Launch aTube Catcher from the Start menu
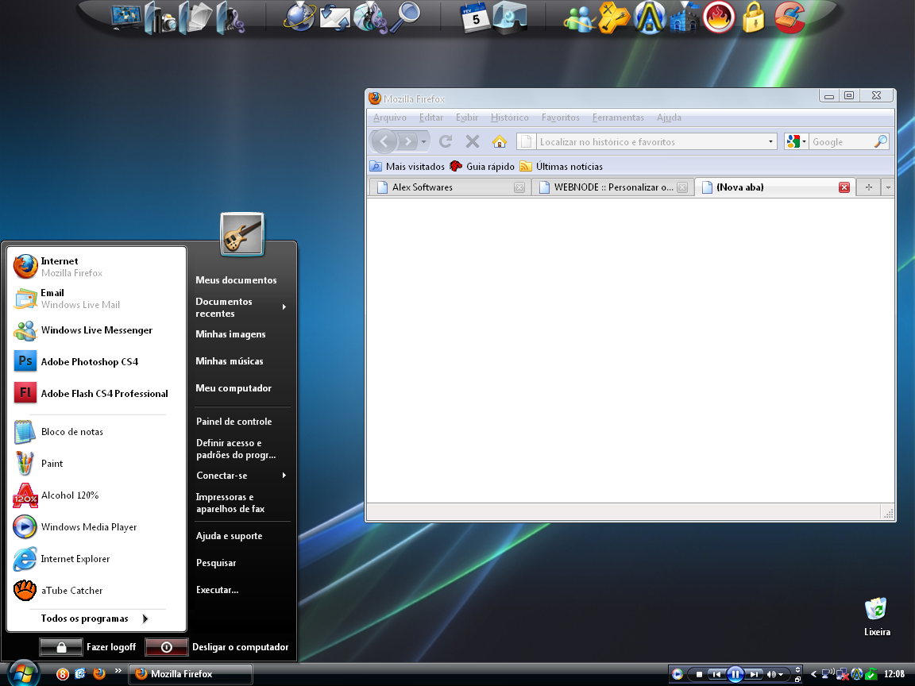 point(71,591)
